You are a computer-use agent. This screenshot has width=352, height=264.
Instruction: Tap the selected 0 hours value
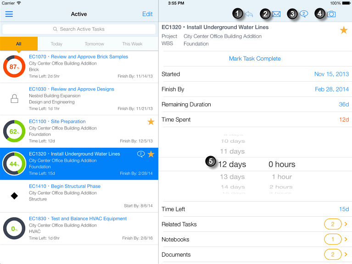282,164
